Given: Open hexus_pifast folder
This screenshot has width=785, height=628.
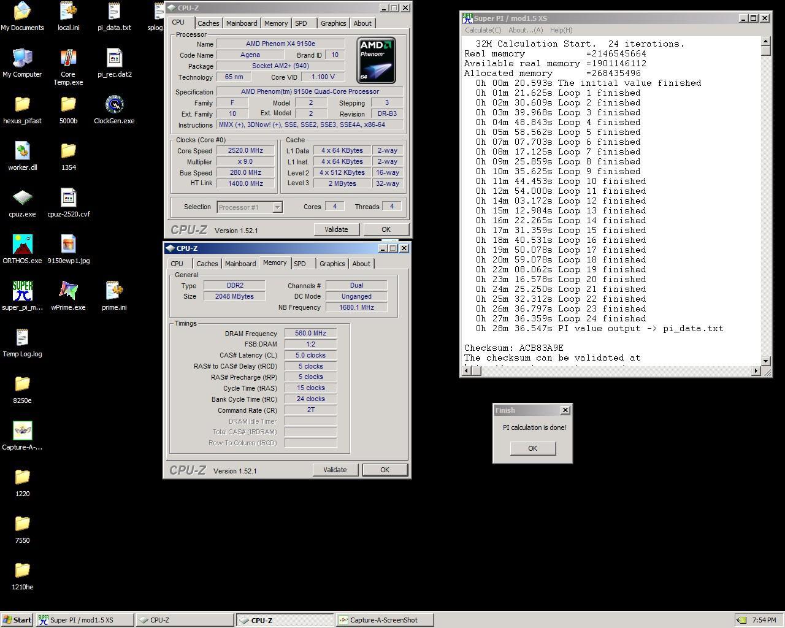Looking at the screenshot, I should (22, 110).
